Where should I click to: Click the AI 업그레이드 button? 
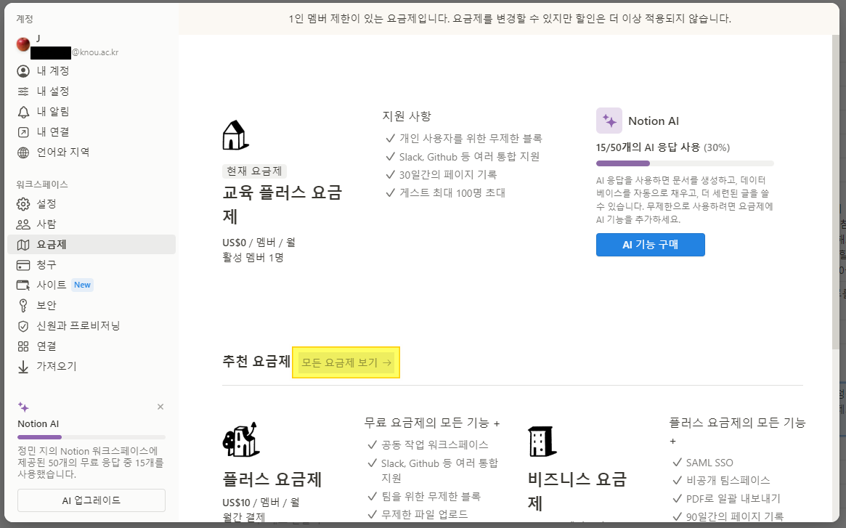click(91, 500)
